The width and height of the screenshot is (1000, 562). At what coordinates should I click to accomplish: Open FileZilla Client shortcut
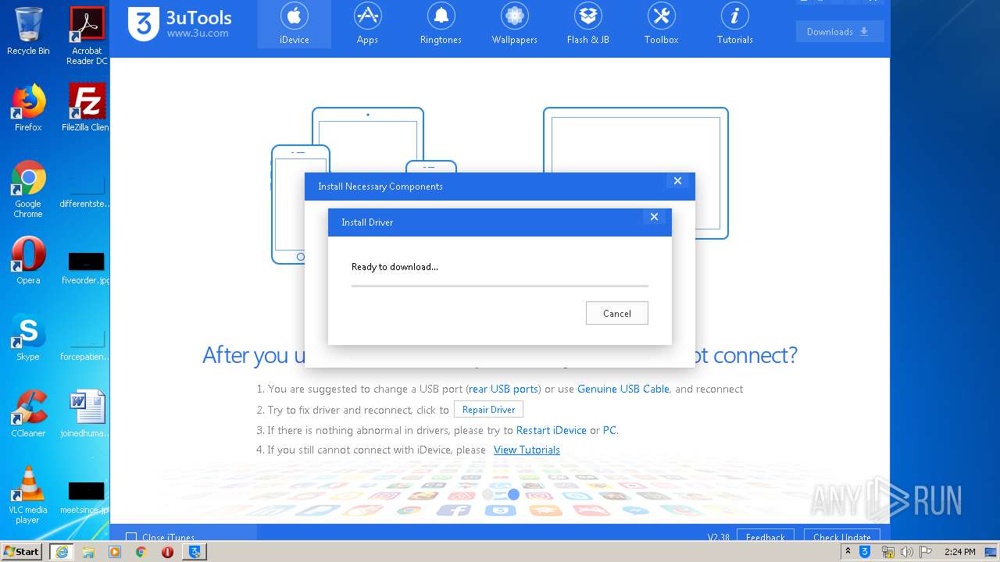[87, 108]
